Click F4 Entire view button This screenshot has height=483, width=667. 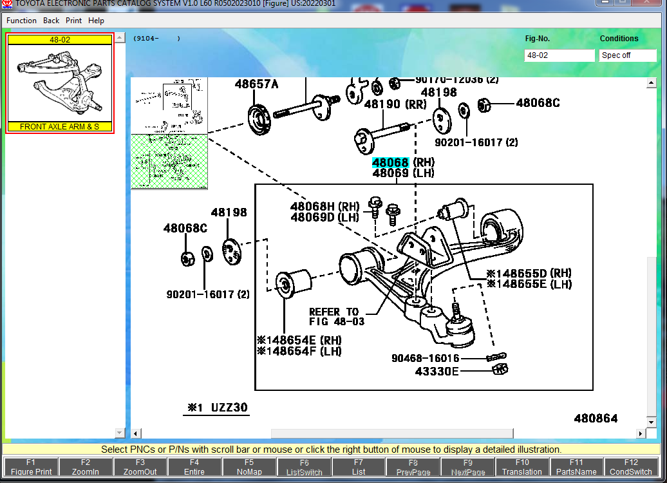194,467
